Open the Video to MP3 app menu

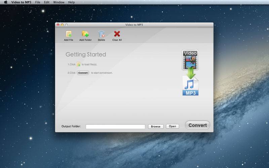pos(21,2)
